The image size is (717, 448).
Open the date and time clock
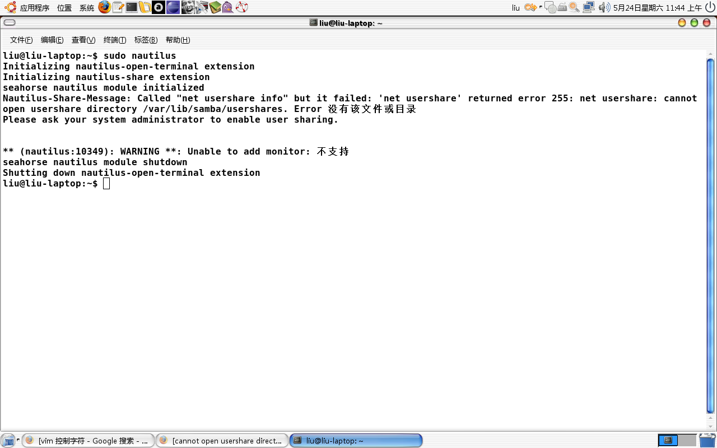(x=658, y=8)
